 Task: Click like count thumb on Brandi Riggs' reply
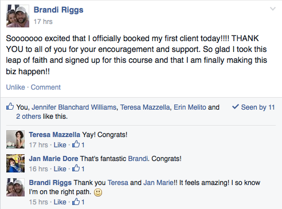coord(76,202)
